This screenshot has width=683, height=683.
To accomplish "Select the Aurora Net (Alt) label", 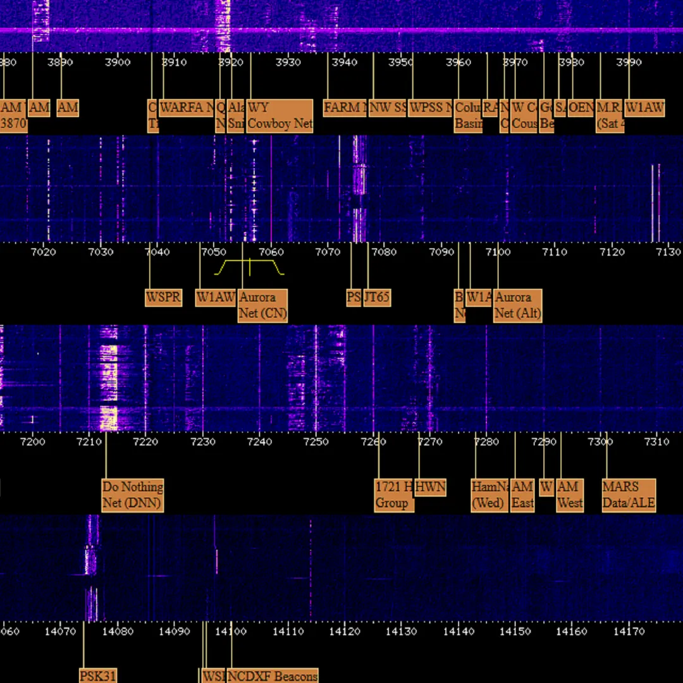I will click(x=517, y=306).
